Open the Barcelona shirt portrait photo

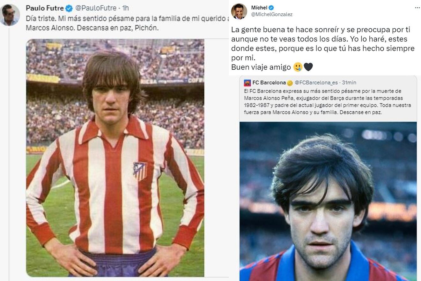pos(328,201)
